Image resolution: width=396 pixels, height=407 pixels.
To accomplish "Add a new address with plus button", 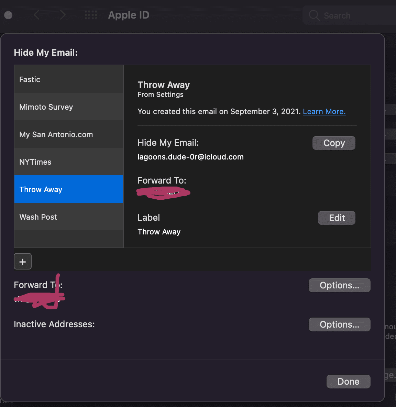I will (x=23, y=262).
